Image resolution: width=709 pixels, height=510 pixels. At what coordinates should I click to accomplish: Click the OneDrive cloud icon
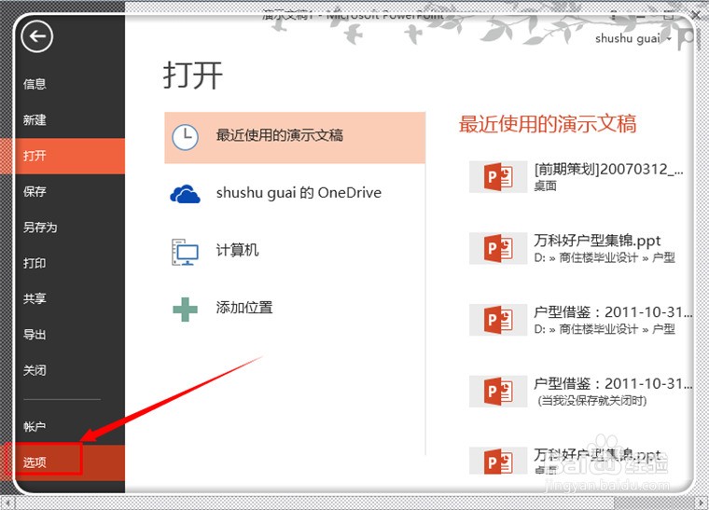point(185,194)
